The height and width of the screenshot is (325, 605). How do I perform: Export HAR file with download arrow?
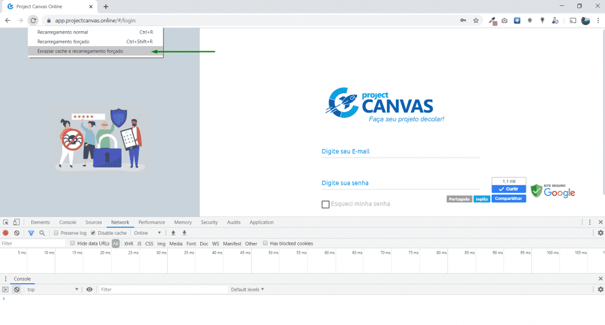(x=184, y=233)
